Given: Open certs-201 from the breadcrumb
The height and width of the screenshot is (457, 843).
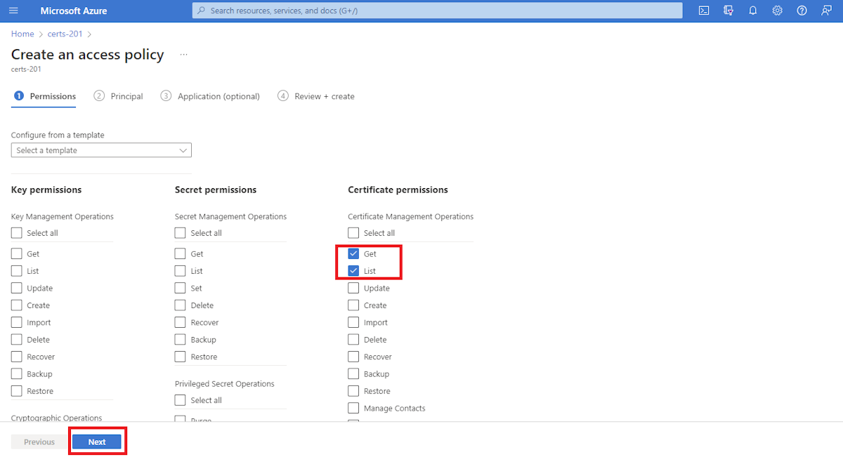Looking at the screenshot, I should click(x=65, y=34).
